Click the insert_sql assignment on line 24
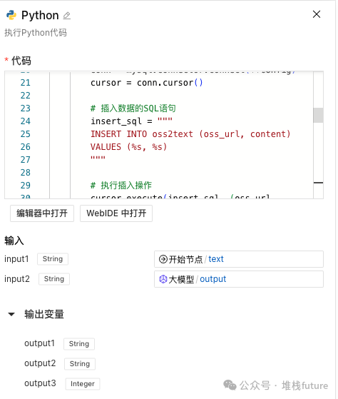338x399 pixels. (131, 121)
